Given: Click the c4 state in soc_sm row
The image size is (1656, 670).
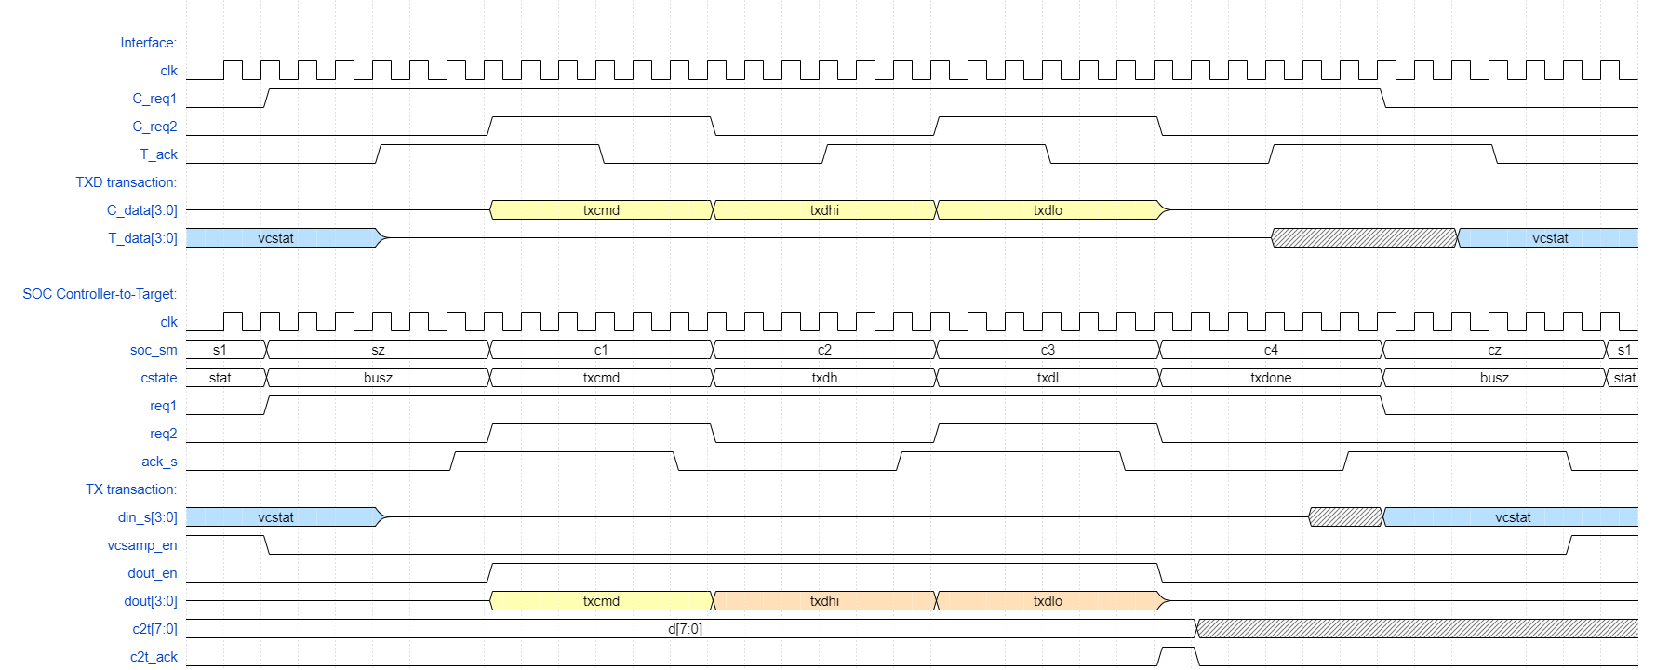Looking at the screenshot, I should pyautogui.click(x=1271, y=350).
